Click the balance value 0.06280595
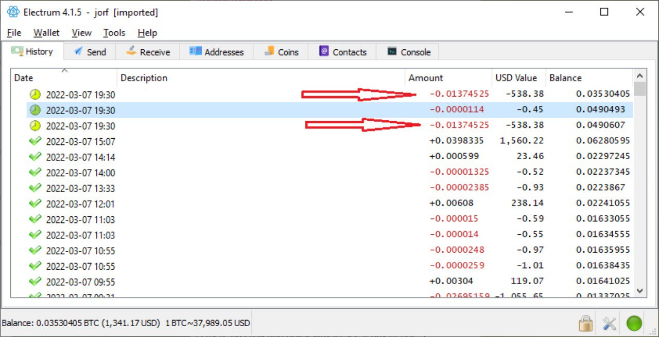Viewport: 659px width, 337px height. tap(603, 141)
